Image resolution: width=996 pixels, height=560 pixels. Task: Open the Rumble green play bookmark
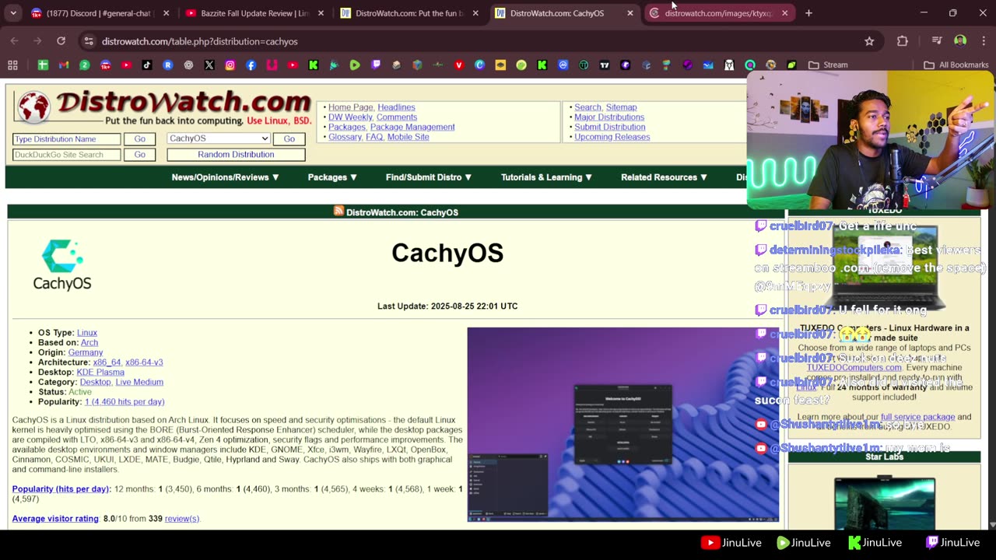355,65
